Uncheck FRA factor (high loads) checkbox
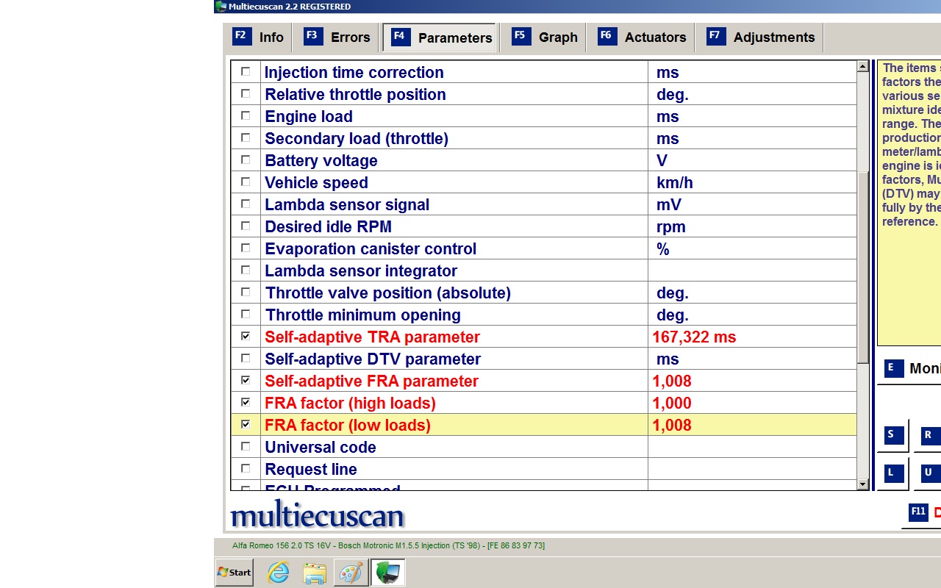 pos(246,403)
